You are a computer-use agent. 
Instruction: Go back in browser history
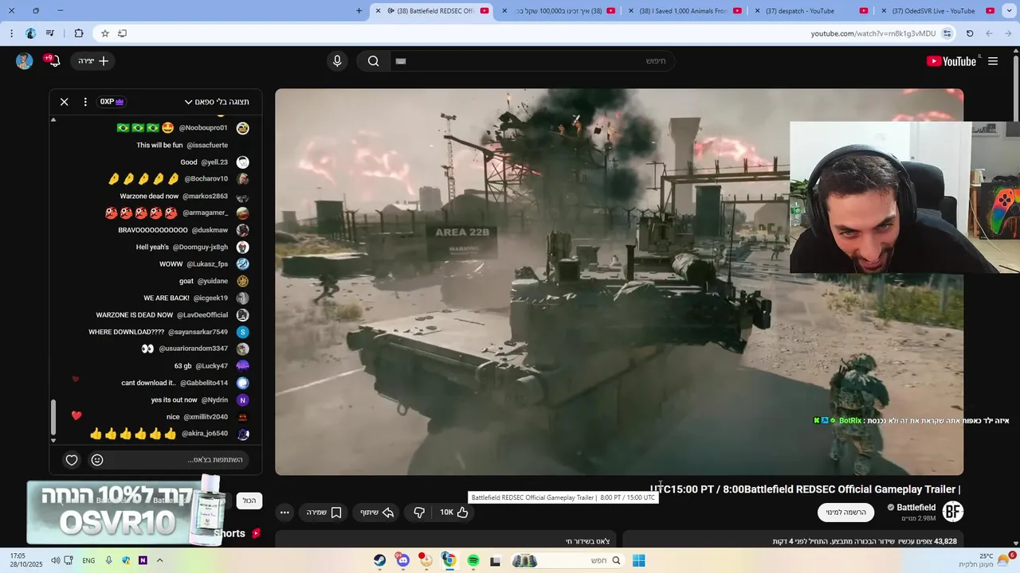pos(1008,33)
